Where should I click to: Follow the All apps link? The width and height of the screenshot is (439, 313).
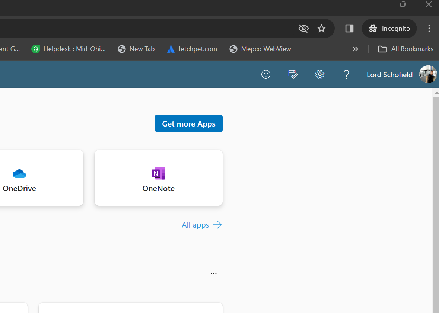coord(201,225)
